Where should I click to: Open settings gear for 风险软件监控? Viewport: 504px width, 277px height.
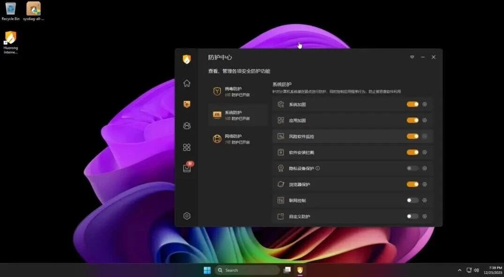tap(425, 137)
